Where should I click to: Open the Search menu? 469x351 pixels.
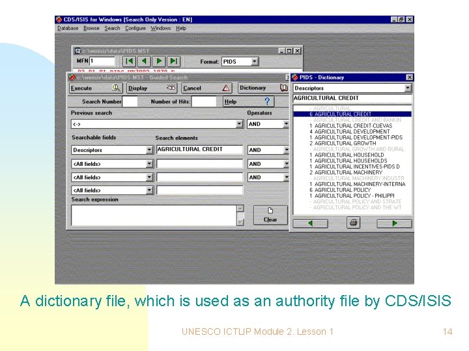coord(112,28)
